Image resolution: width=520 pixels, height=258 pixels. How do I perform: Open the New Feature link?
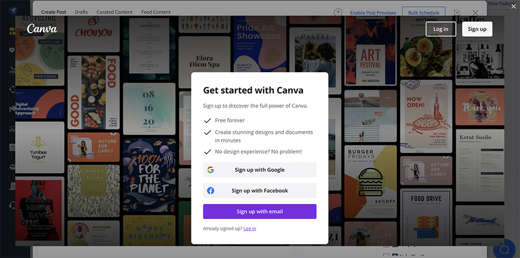click(502, 3)
